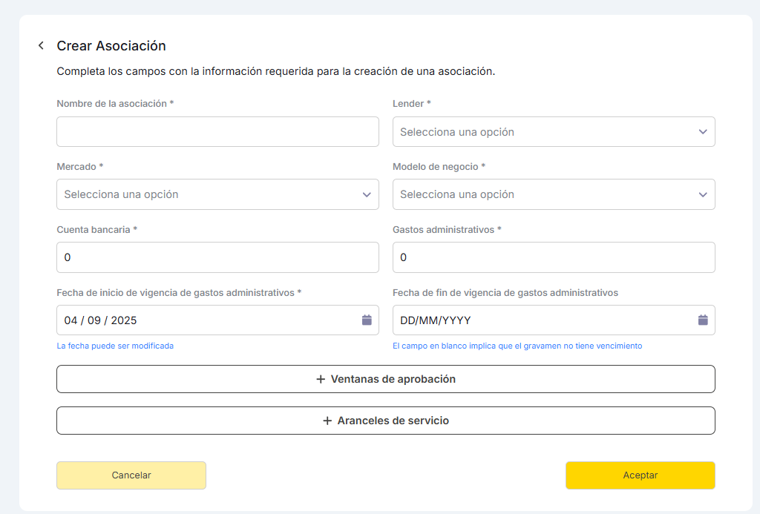Click plus icon in Aranceles de servicio
The width and height of the screenshot is (760, 514).
tap(327, 421)
